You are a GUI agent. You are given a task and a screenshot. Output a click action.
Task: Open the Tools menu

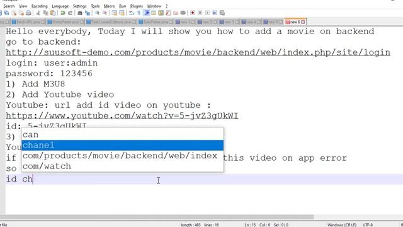click(x=95, y=6)
